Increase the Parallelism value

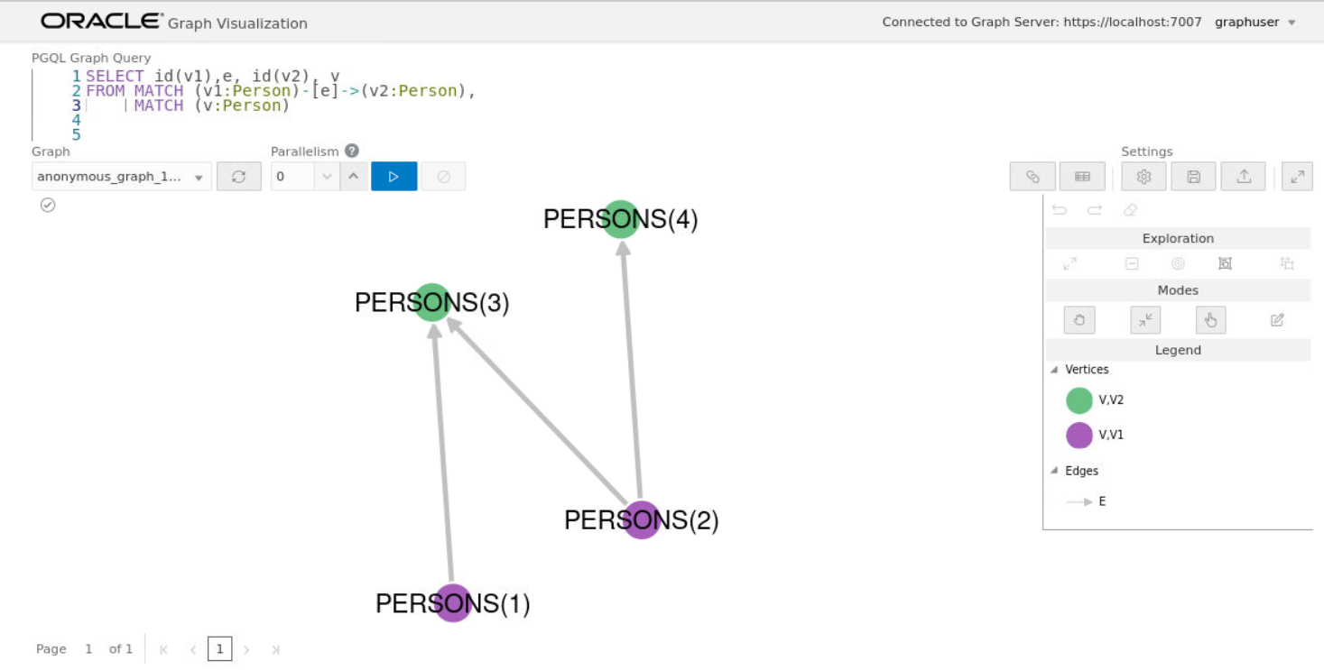(x=354, y=177)
